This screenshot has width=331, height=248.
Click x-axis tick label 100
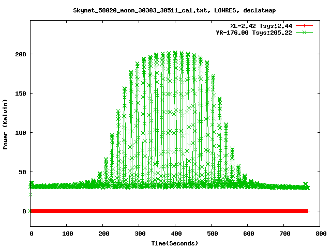pos(68,234)
